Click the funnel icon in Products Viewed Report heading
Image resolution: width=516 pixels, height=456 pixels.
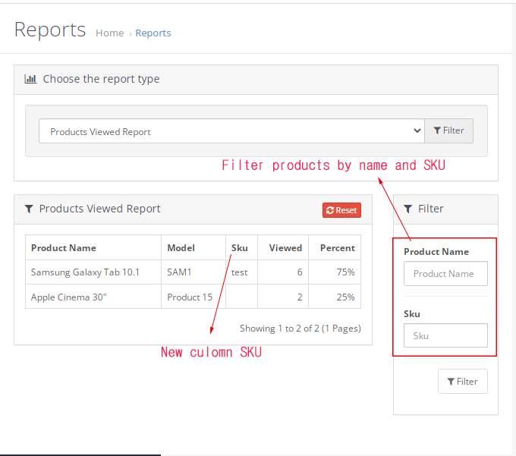pyautogui.click(x=29, y=209)
